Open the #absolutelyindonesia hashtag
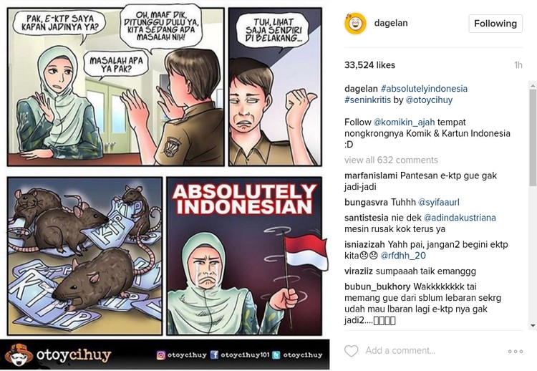This screenshot has height=371, width=537. click(424, 89)
